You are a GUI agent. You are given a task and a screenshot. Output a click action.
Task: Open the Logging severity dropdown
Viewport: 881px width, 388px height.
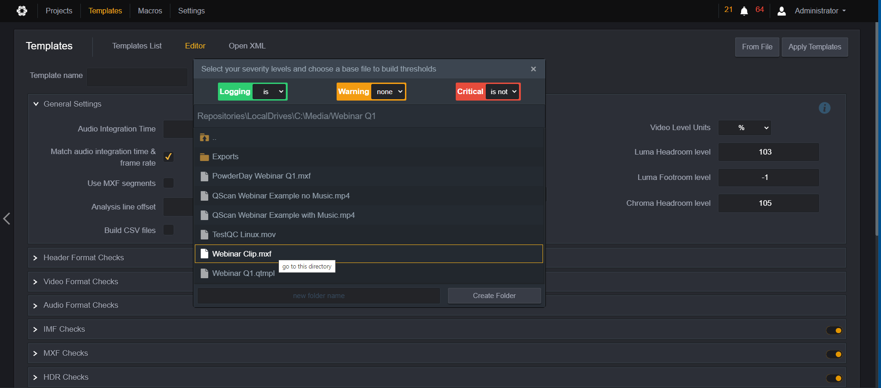click(x=269, y=92)
